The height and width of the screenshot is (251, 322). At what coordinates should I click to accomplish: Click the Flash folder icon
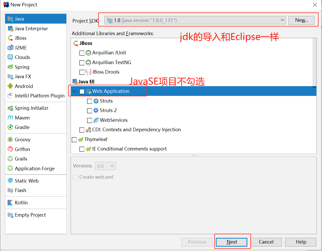click(10, 190)
